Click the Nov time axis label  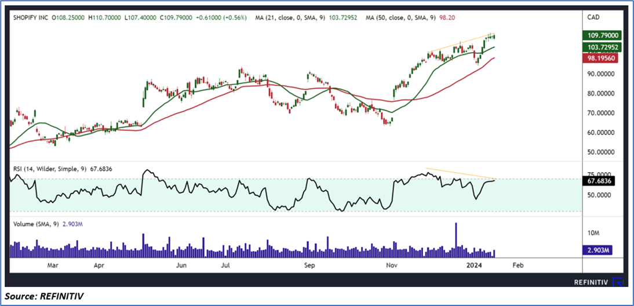coord(391,265)
